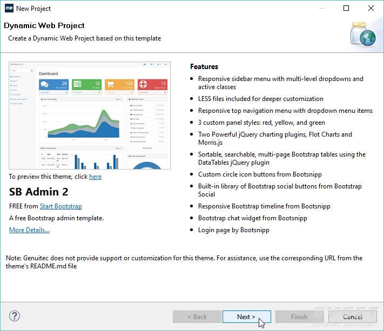Viewport: 384px width, 331px height.
Task: Click the 'SB Admin 2' heading
Action: pyautogui.click(x=39, y=192)
